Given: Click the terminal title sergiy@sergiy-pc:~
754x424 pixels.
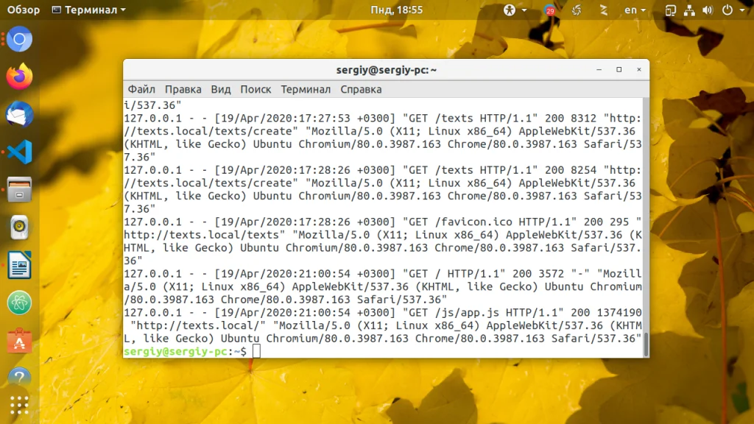Looking at the screenshot, I should 386,70.
